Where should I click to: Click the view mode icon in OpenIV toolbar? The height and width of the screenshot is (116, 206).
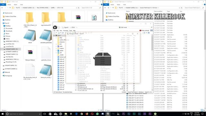145,33
